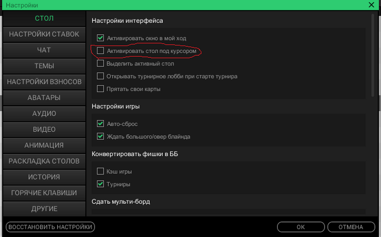Screen dimensions: 381x237
Task: Switch to НАСТРОЙКИ СТАВОК tab
Action: point(44,34)
